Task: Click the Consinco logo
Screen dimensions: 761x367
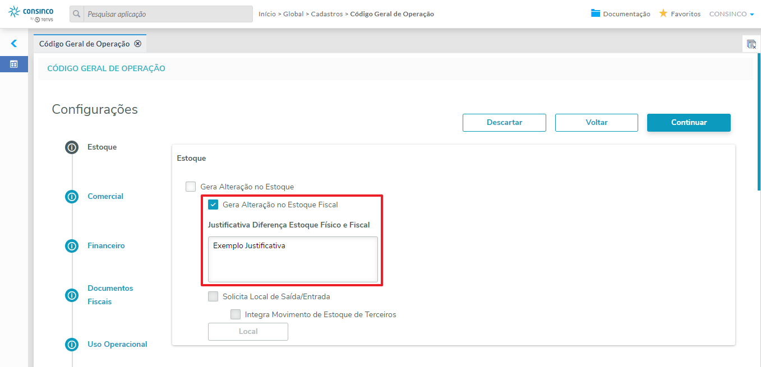Action: (x=31, y=13)
